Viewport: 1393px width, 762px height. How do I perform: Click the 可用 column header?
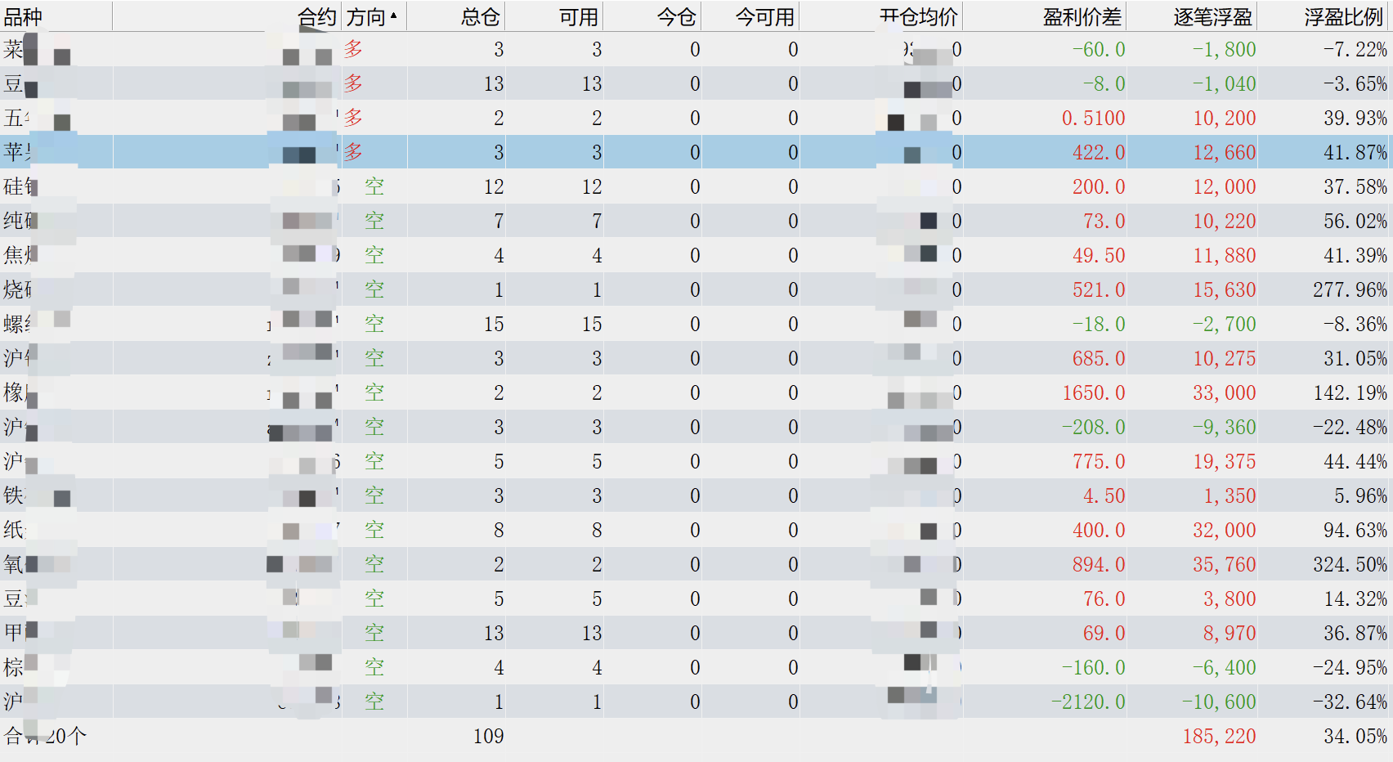578,16
